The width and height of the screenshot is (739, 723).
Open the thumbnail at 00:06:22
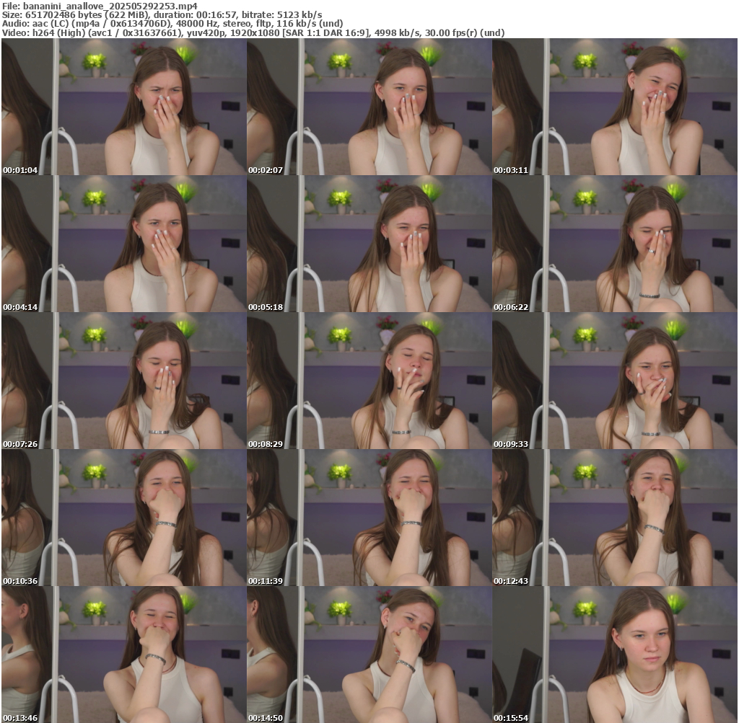pos(615,244)
